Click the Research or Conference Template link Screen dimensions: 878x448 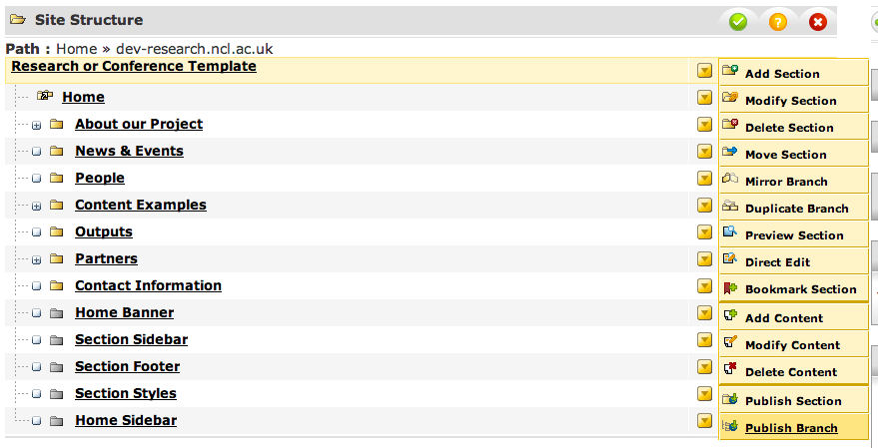pos(134,67)
